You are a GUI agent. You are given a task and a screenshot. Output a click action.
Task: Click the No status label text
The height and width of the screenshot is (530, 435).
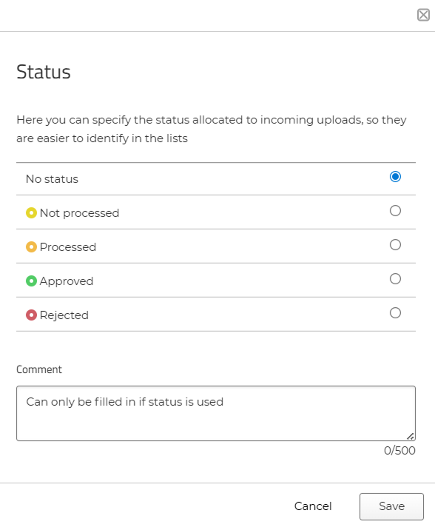(52, 179)
